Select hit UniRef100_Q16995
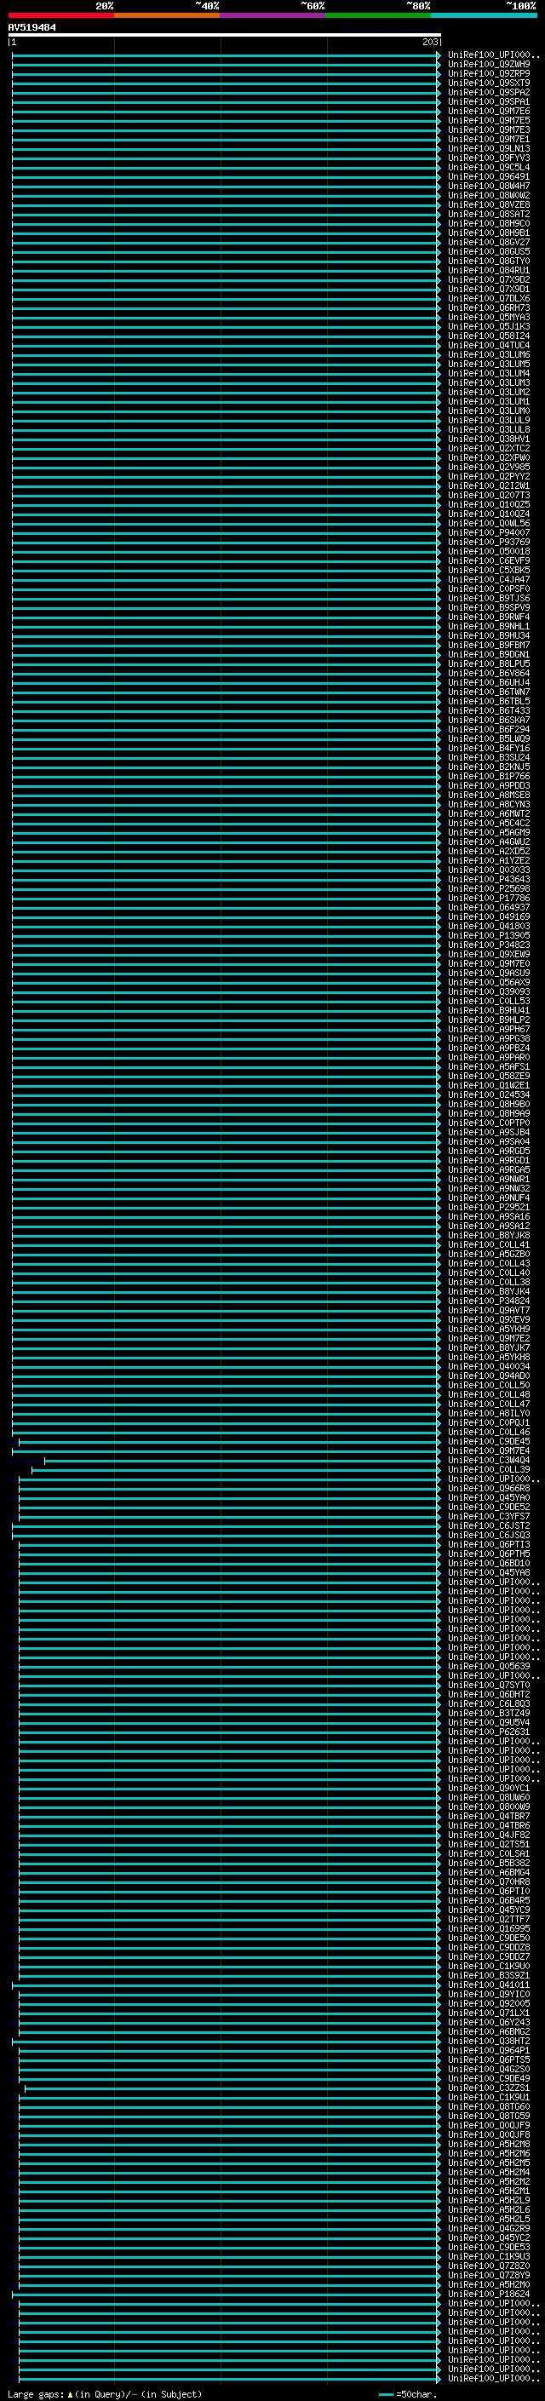This screenshot has height=2401, width=545. tap(489, 1928)
